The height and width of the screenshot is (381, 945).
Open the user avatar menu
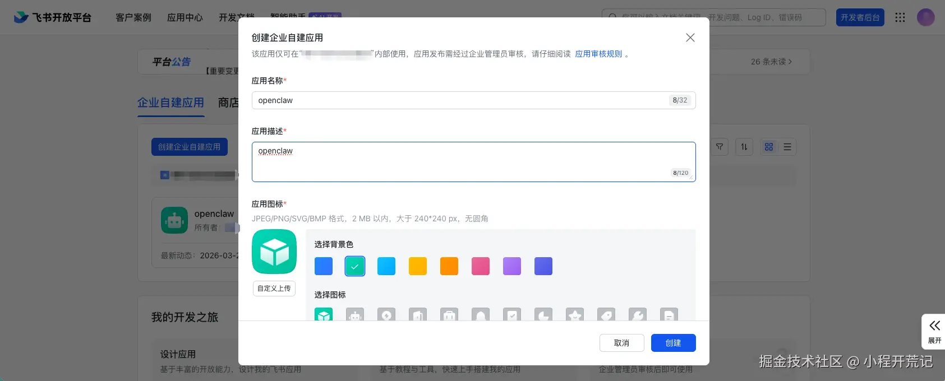[x=926, y=17]
